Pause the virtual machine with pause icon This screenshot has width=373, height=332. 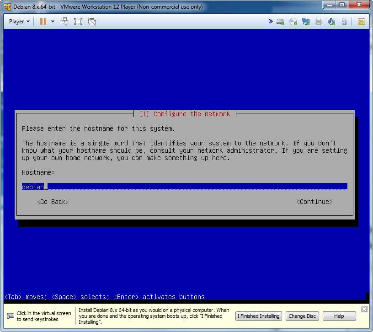(x=43, y=21)
